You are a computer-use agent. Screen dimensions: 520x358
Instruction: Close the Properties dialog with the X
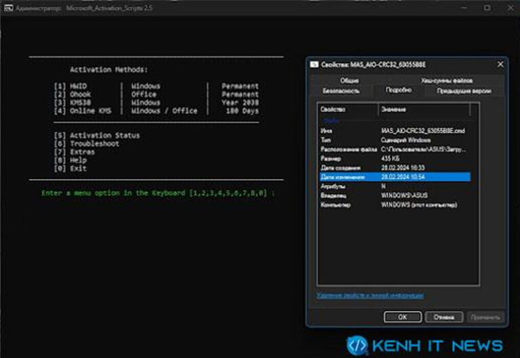pyautogui.click(x=500, y=64)
